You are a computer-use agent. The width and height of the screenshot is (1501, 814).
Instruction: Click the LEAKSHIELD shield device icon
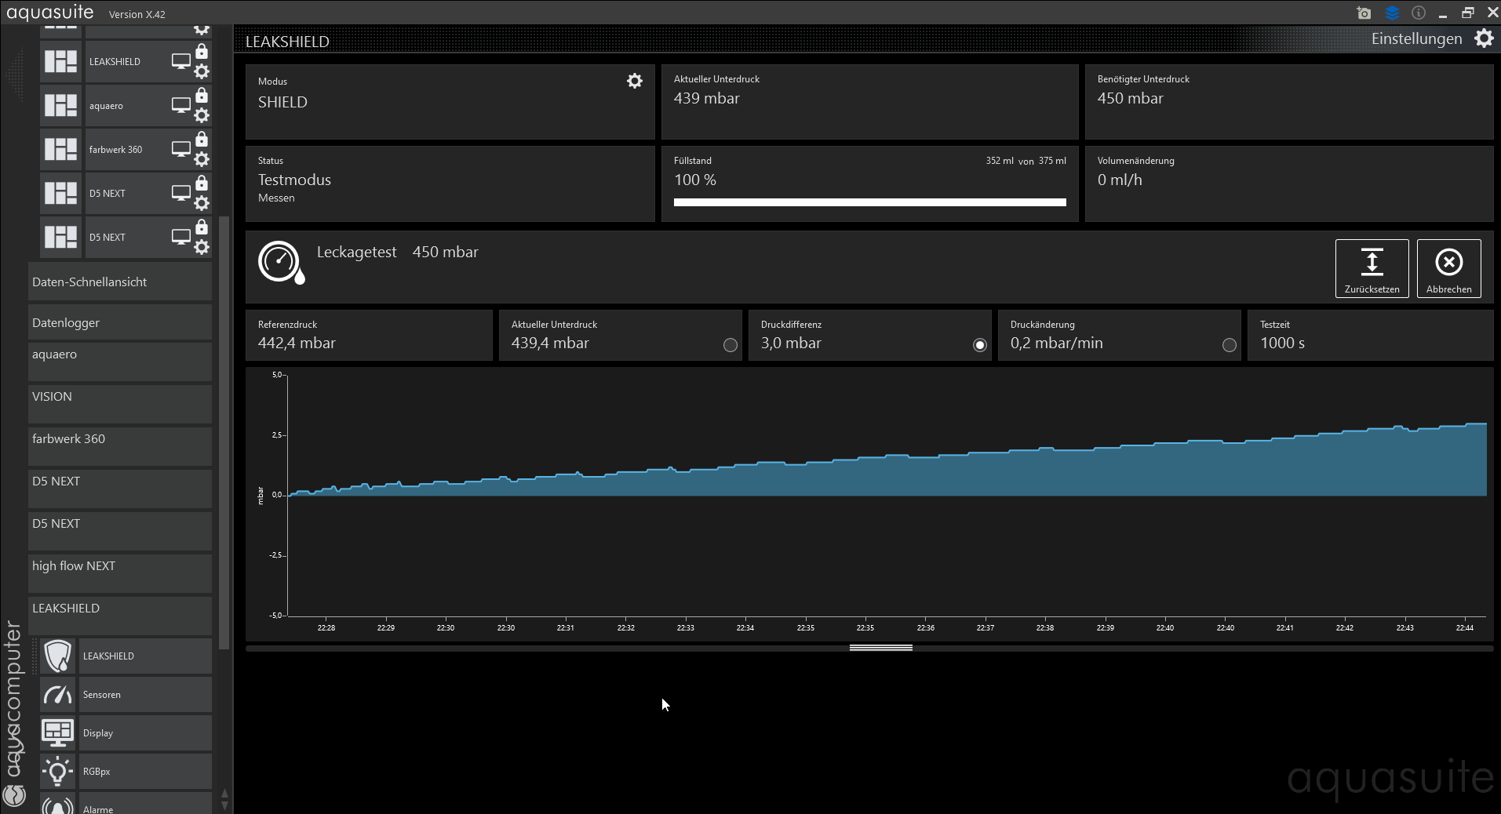coord(57,656)
